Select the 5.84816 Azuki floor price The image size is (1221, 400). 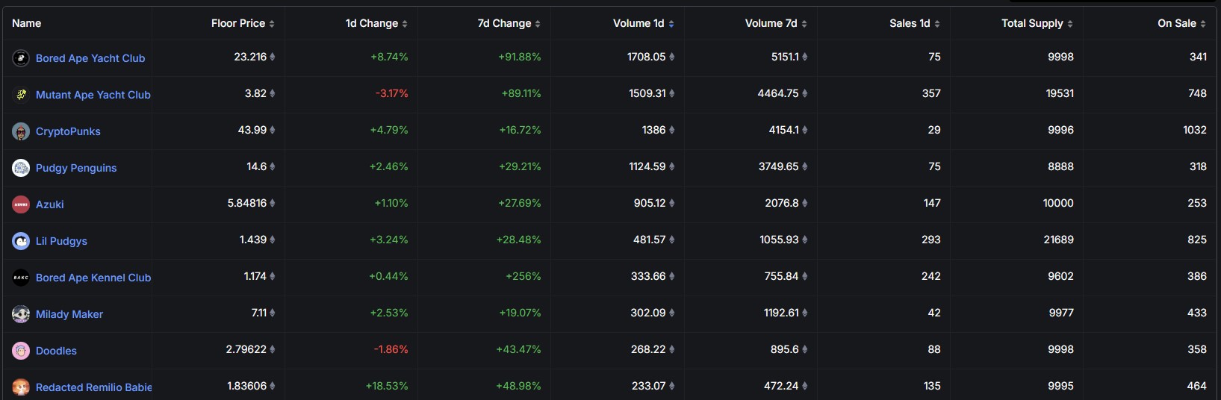[247, 203]
